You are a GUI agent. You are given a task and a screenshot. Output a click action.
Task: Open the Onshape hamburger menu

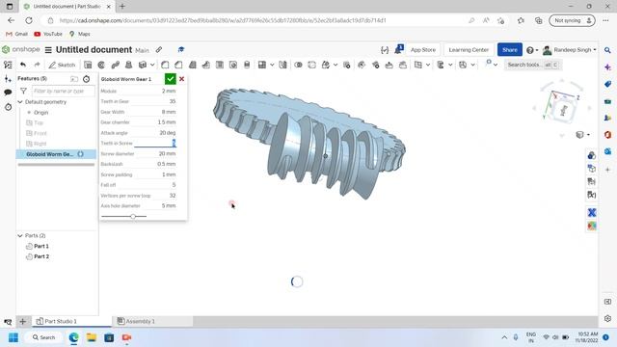click(48, 50)
